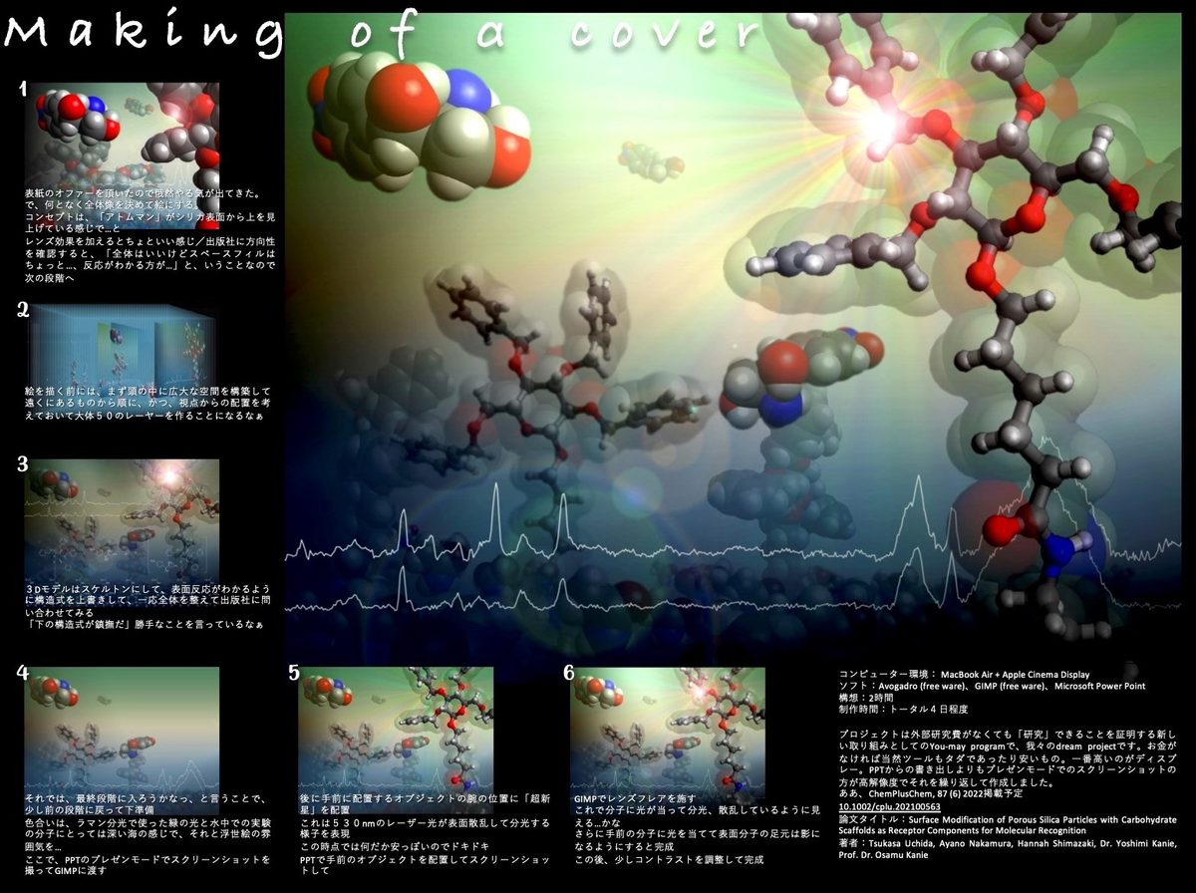The image size is (1196, 893).
Task: Select the number 5 step label
Action: [x=294, y=673]
